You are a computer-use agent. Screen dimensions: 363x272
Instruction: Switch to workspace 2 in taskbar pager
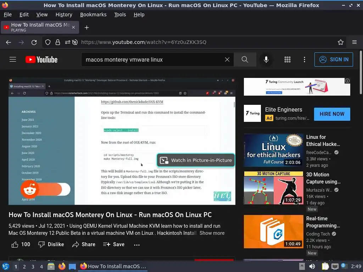tap(24, 267)
